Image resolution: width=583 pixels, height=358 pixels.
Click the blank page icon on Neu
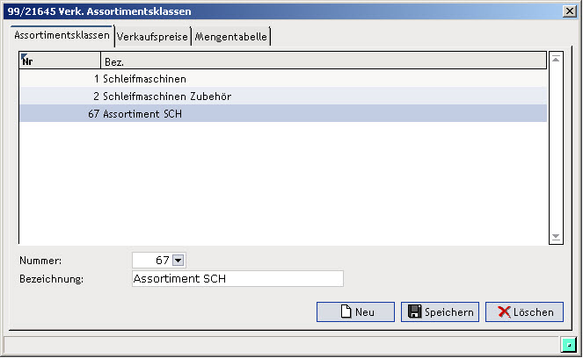tap(346, 311)
